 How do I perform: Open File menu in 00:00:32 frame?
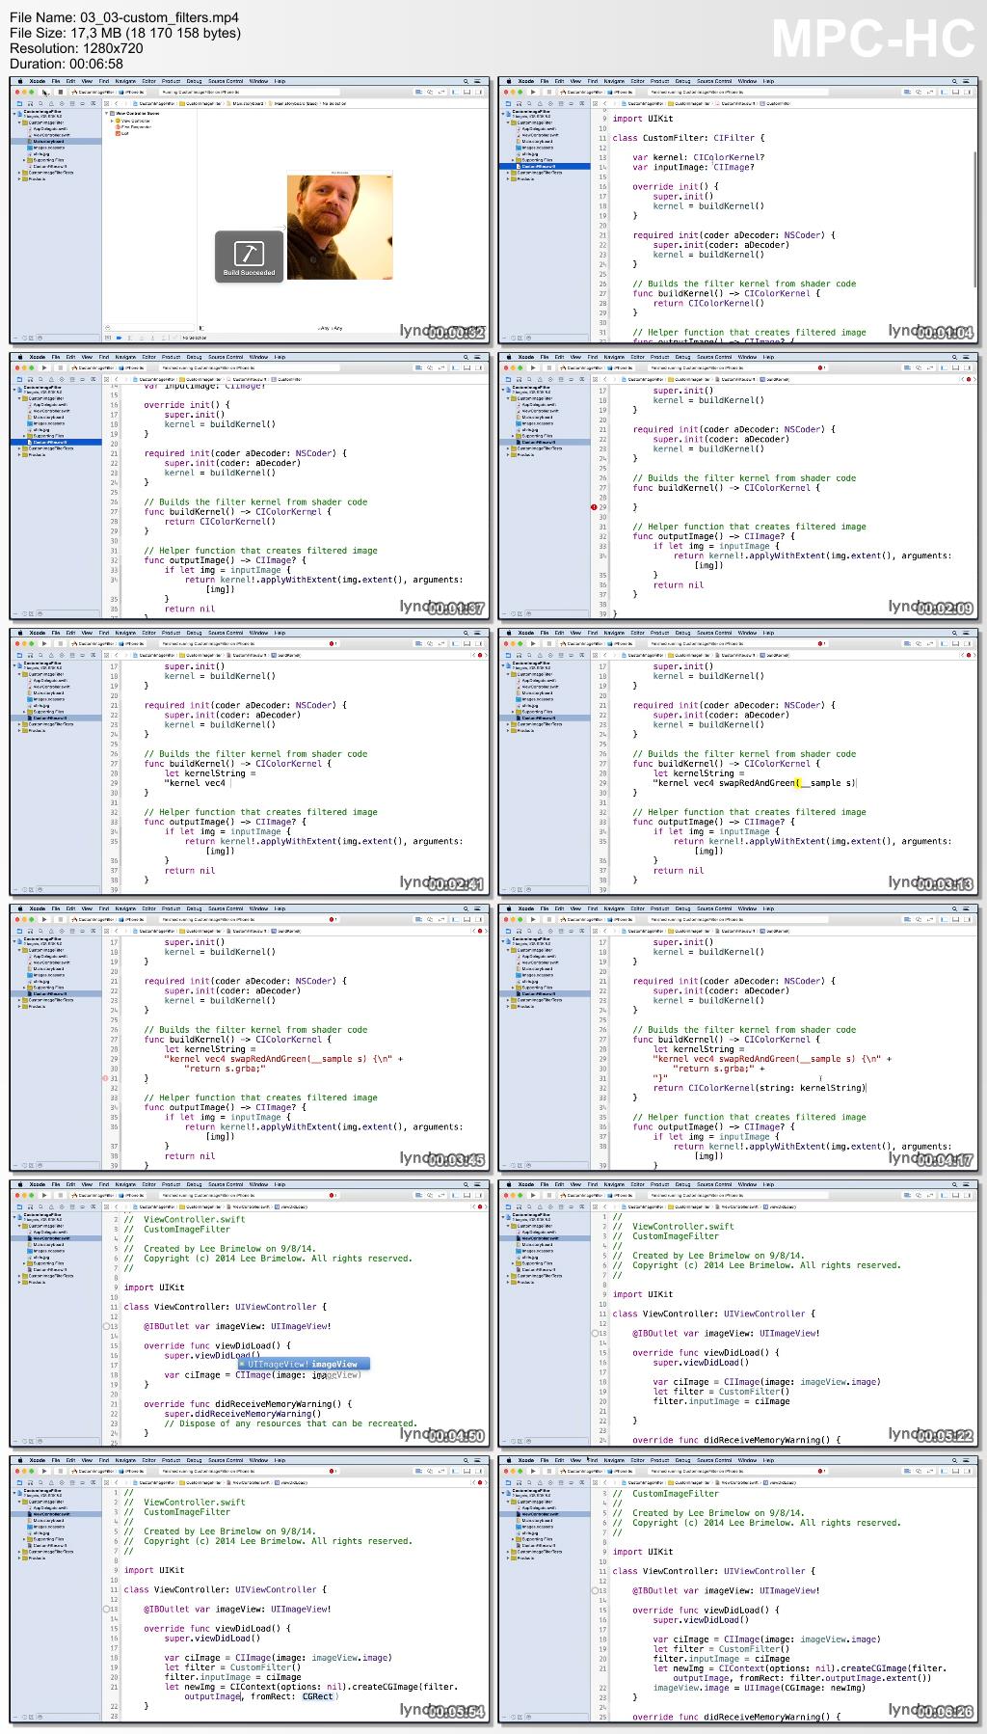(56, 81)
